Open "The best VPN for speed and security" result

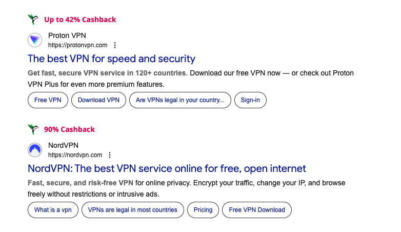[111, 59]
